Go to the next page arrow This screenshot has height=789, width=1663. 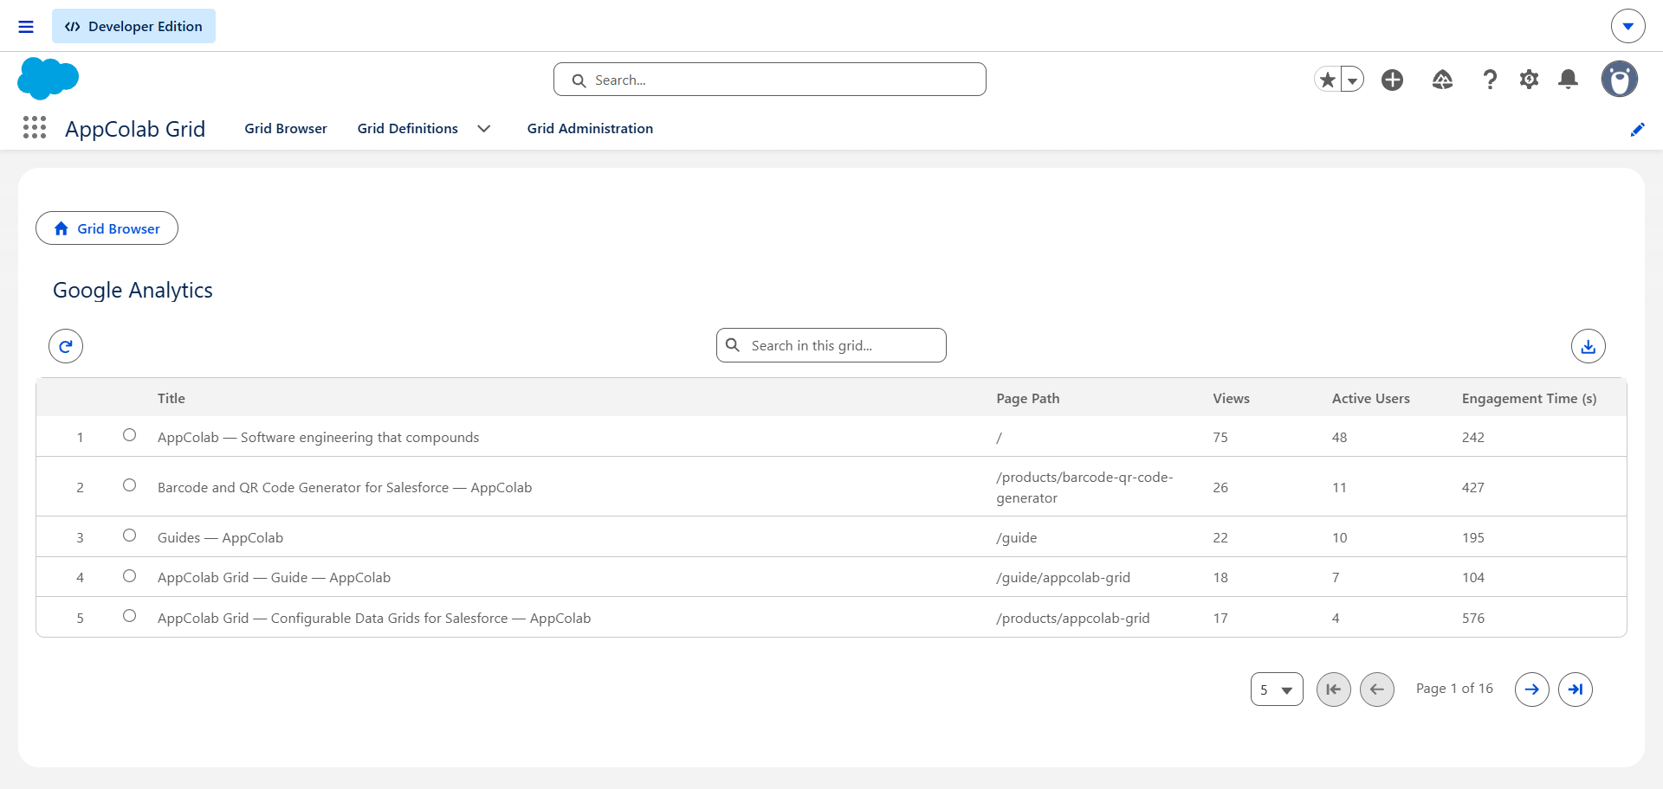pyautogui.click(x=1532, y=690)
